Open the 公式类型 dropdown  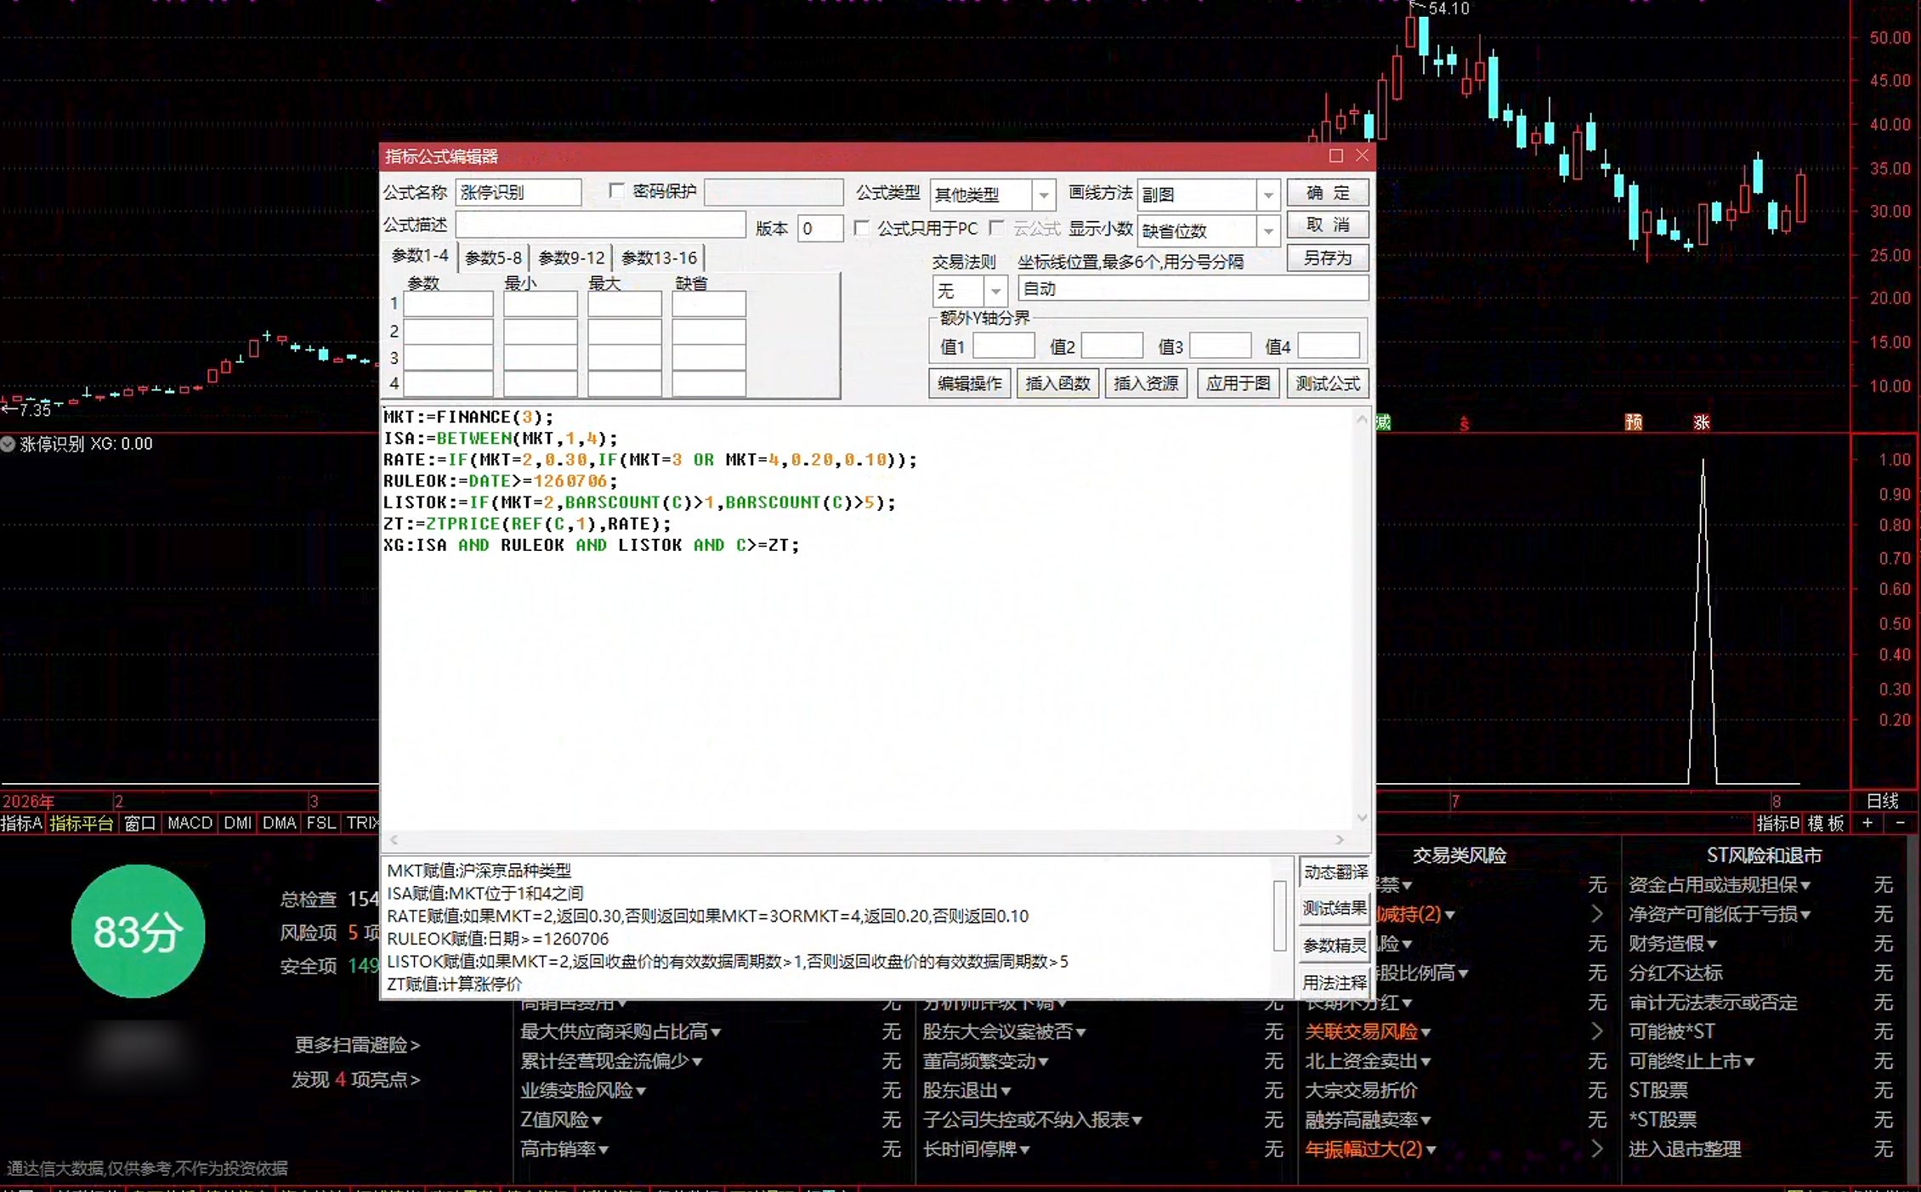[1043, 196]
